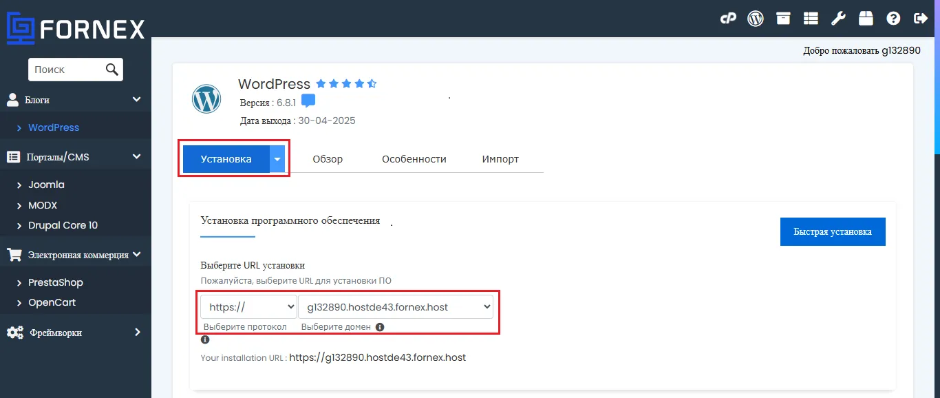
Task: Select Joomla in the sidebar
Action: pyautogui.click(x=46, y=185)
